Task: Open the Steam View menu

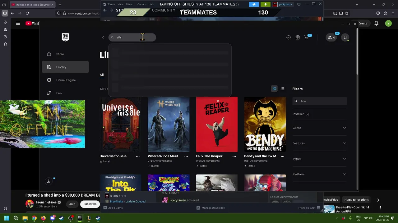Action: [120, 4]
